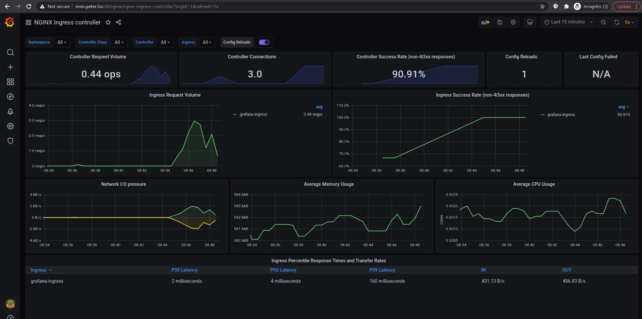This screenshot has width=642, height=319.
Task: Open browser extensions puzzle icon
Action: pyautogui.click(x=567, y=6)
